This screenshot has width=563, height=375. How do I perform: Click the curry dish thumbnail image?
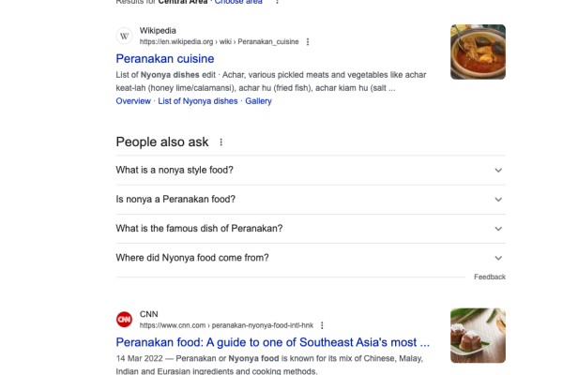pos(478,52)
